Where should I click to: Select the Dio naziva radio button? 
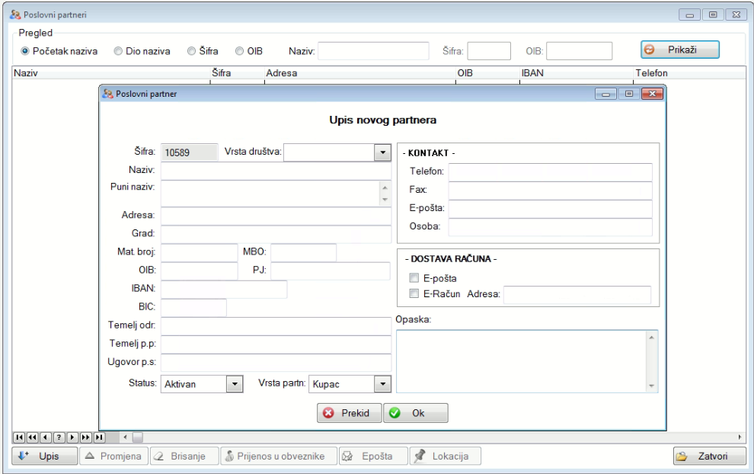click(119, 51)
